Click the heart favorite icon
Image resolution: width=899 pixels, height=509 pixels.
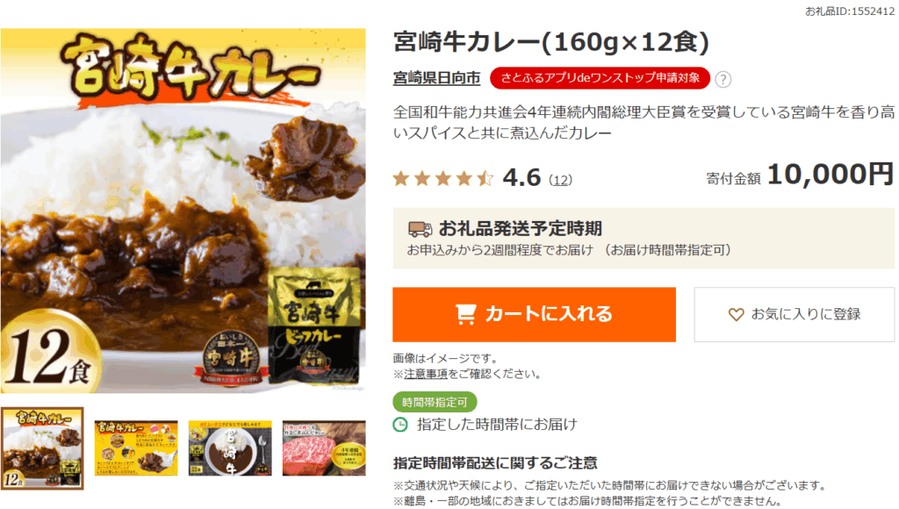(736, 314)
